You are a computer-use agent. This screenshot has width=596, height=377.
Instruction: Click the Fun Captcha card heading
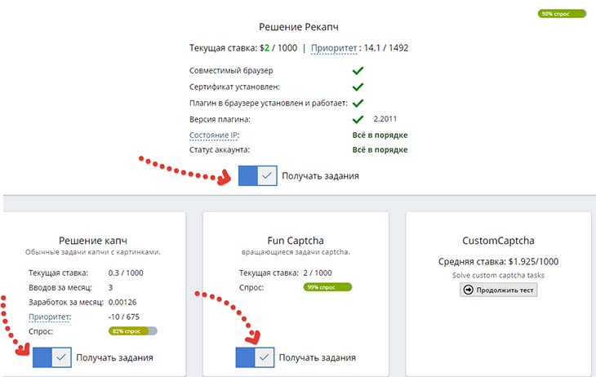[x=295, y=242]
